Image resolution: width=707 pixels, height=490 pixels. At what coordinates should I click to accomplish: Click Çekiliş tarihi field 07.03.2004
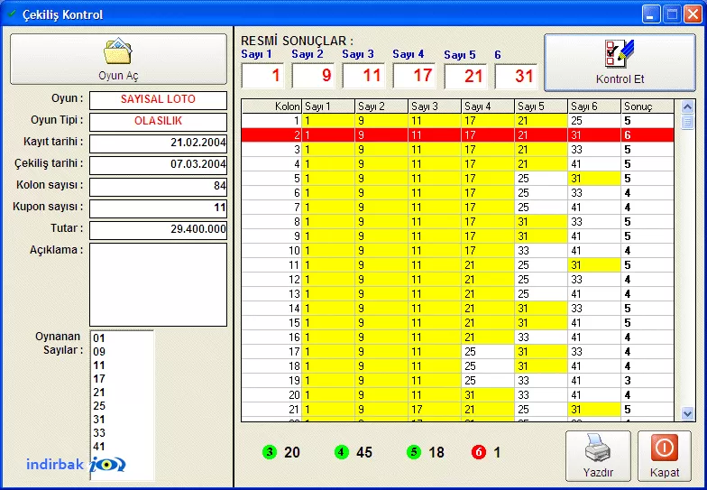point(159,165)
